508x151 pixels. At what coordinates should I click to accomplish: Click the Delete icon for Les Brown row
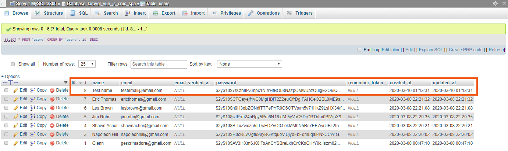52,108
